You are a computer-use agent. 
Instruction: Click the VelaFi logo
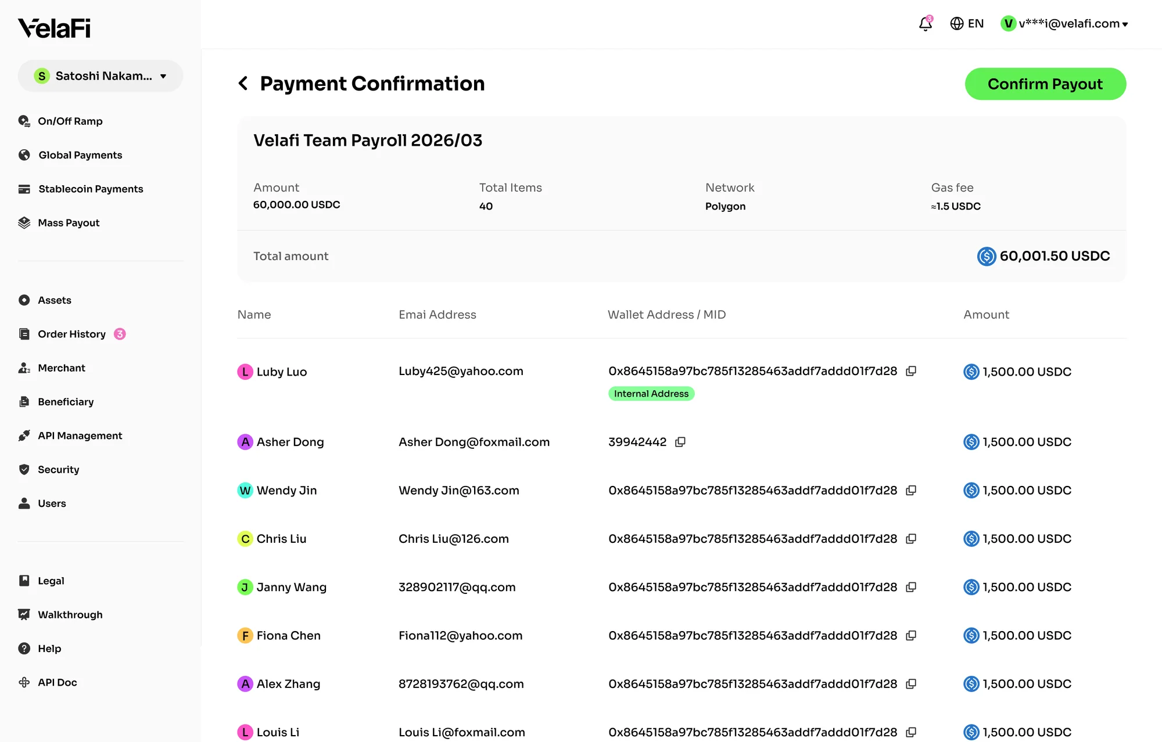click(x=54, y=28)
